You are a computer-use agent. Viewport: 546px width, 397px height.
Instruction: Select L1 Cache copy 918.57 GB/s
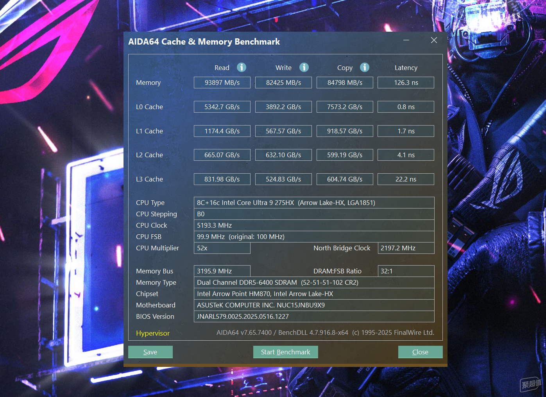tap(345, 131)
